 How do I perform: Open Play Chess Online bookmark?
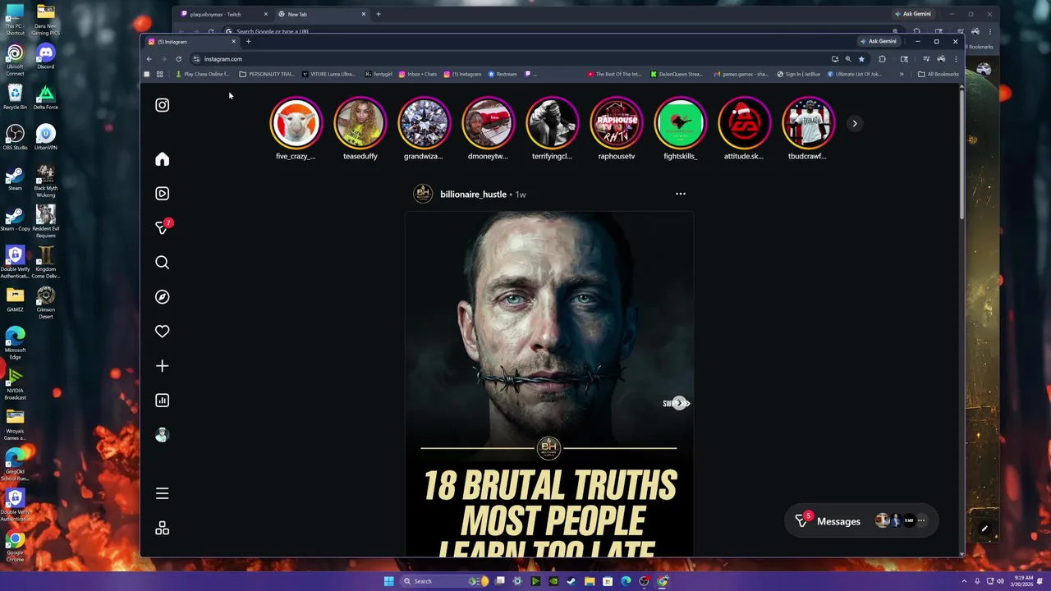[x=202, y=74]
